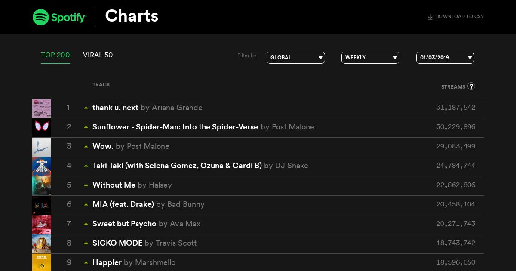
Task: Click the download arrow icon beside CSV
Action: (430, 17)
